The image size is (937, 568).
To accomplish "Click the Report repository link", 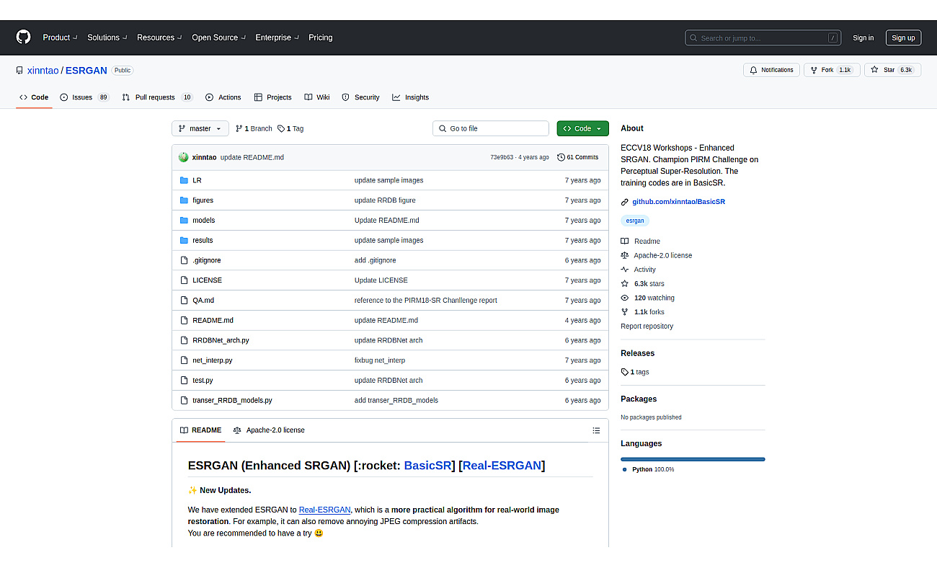I will pos(647,327).
